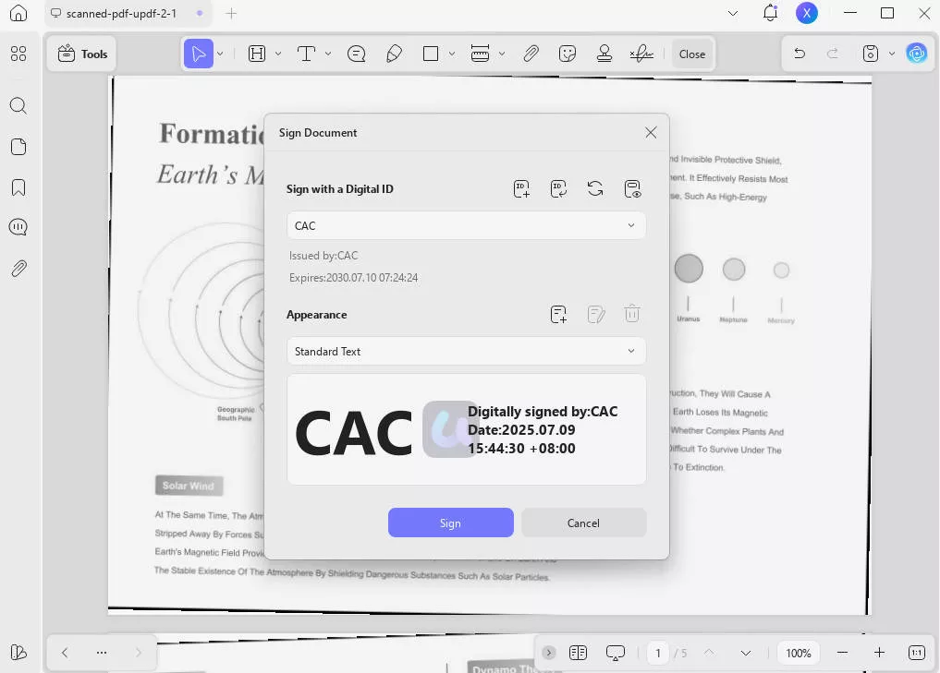This screenshot has width=940, height=673.
Task: Open the attachments panel in sidebar
Action: pos(18,269)
